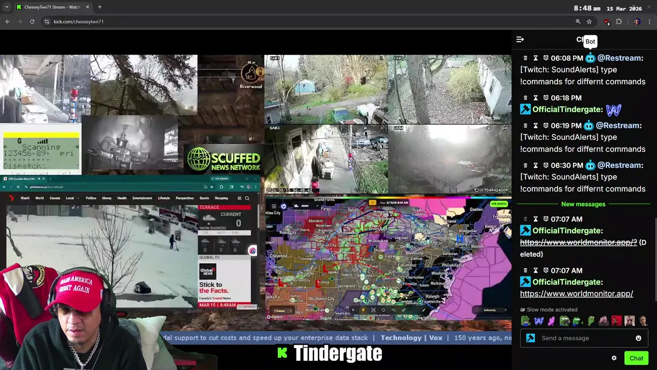Open the worldmonitor.app link in the newest message

tap(576, 294)
